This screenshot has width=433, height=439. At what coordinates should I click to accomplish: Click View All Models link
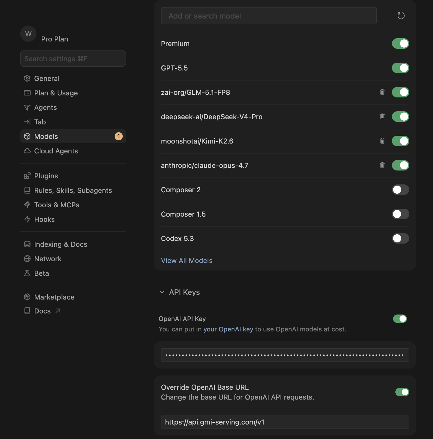187,260
